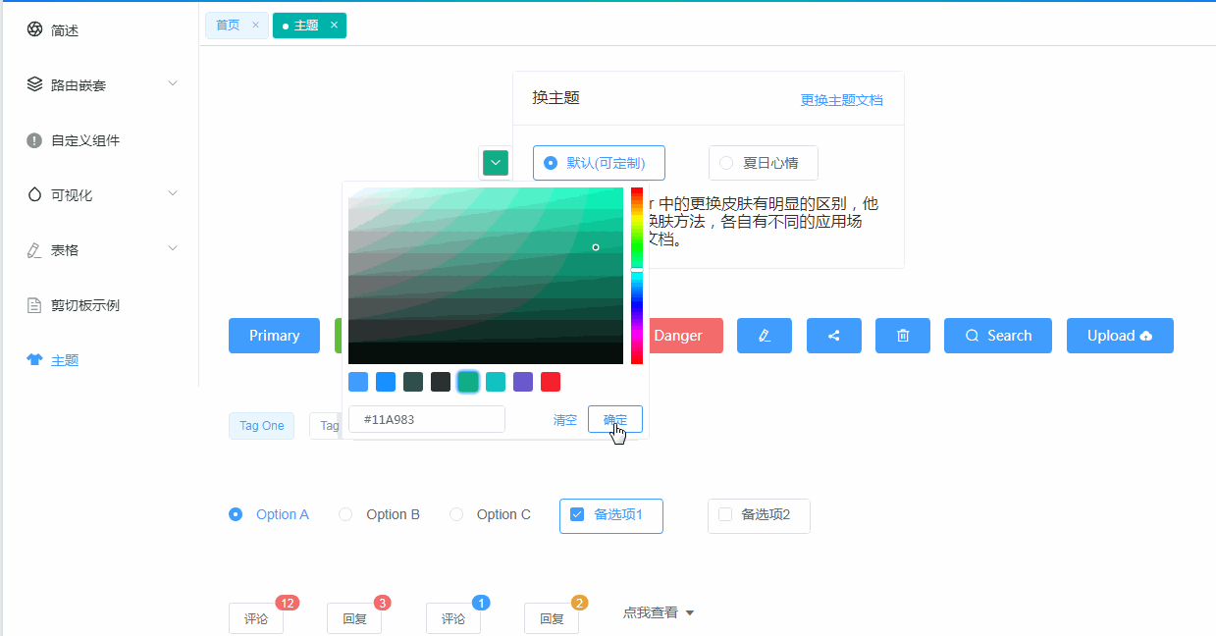1216x636 pixels.
Task: Confirm color with the 确定 button
Action: coord(615,419)
